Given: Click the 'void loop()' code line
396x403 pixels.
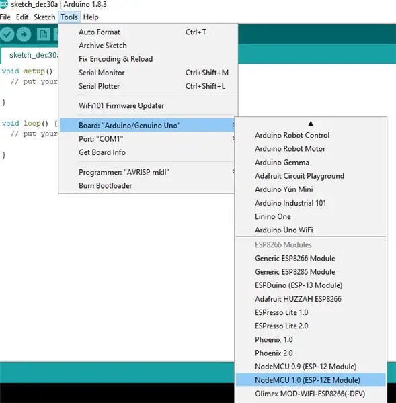Looking at the screenshot, I should pos(30,123).
